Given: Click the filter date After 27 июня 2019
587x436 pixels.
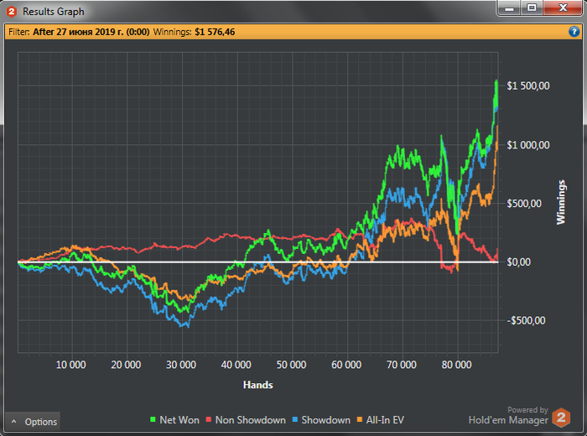Looking at the screenshot, I should coord(91,32).
